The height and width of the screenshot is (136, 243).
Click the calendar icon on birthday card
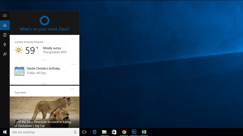tap(19, 71)
